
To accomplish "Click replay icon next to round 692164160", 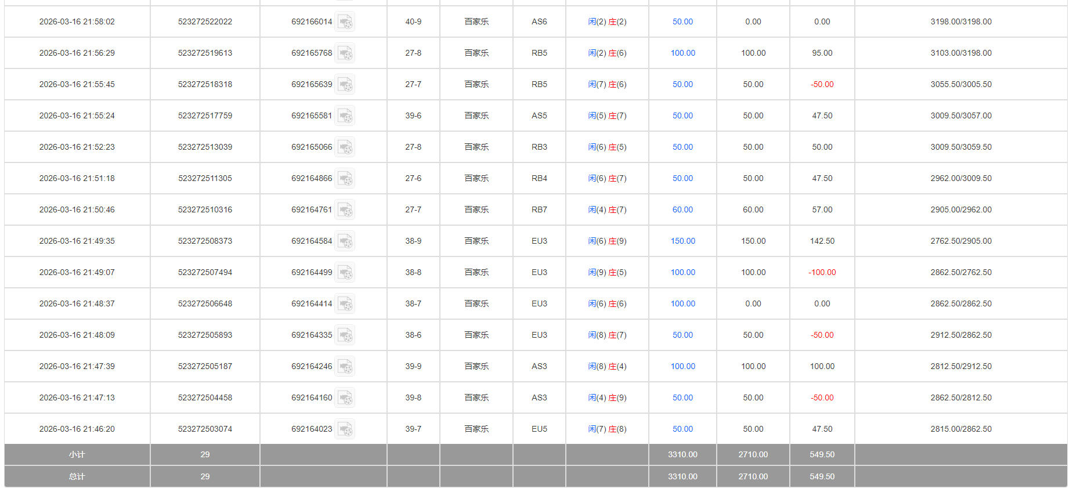I will pyautogui.click(x=345, y=398).
